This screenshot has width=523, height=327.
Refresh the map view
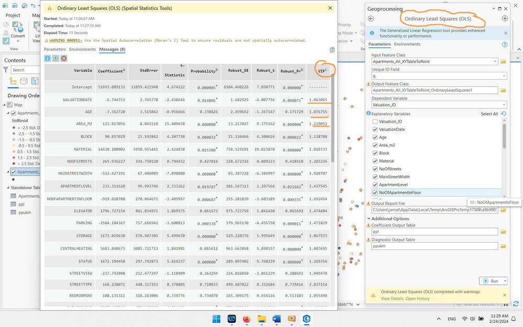516,304
